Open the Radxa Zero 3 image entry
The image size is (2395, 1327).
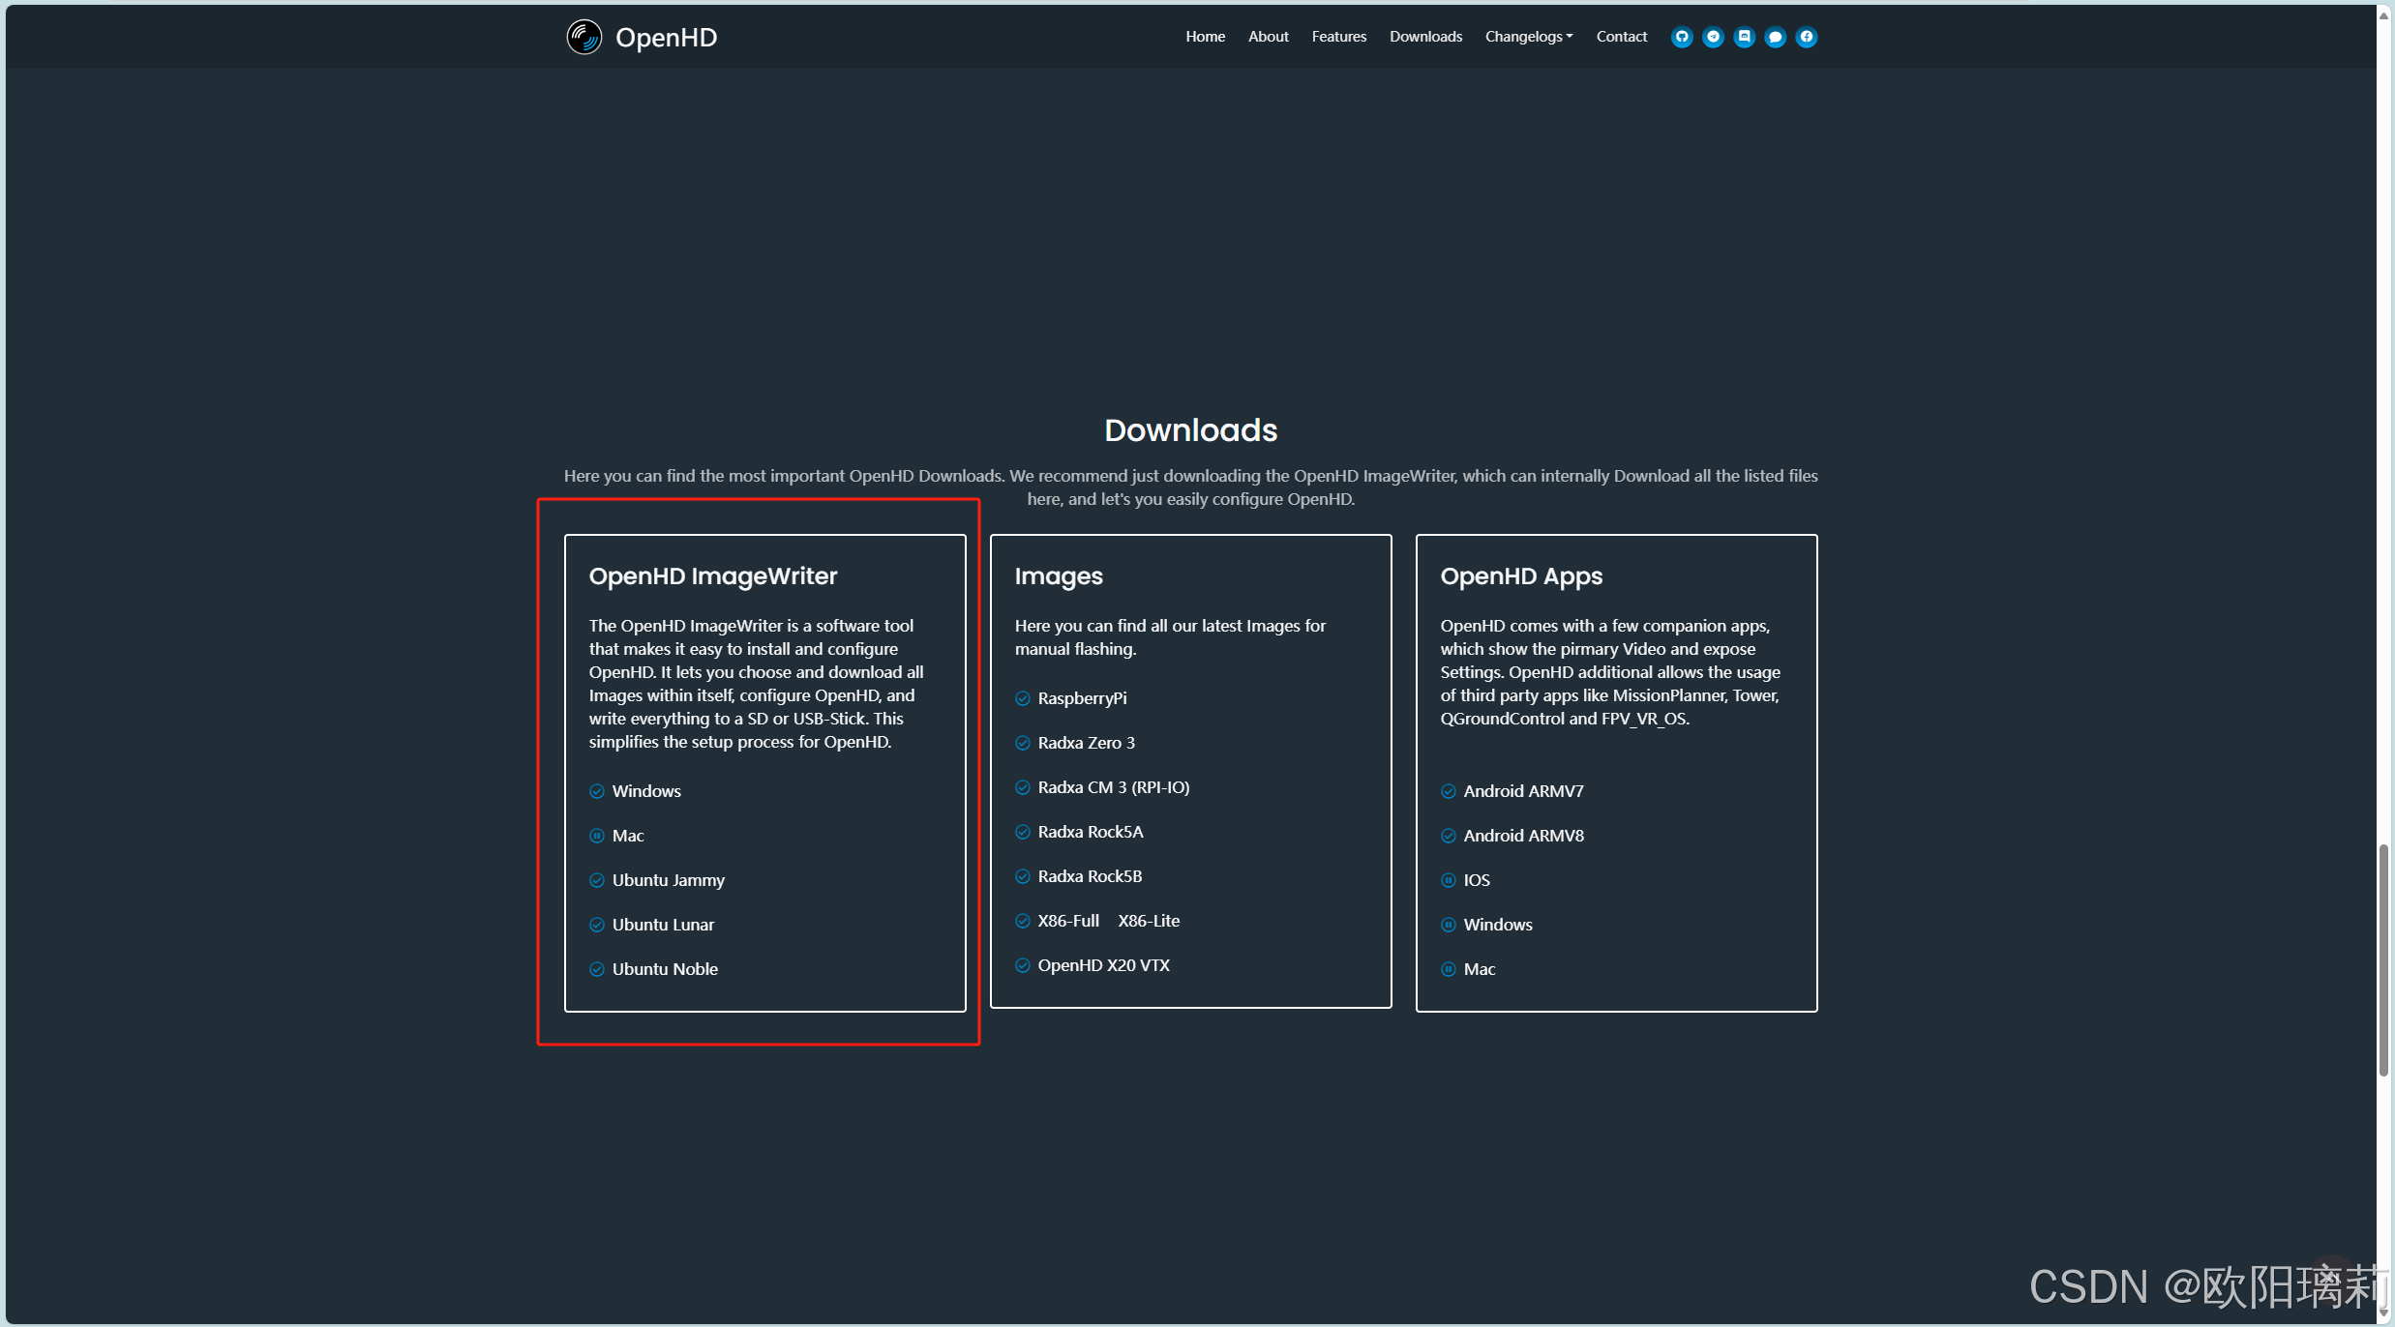click(x=1086, y=742)
